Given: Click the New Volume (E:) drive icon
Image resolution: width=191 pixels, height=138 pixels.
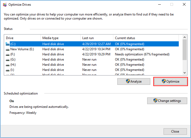Looking at the screenshot, I should pos(8,49).
